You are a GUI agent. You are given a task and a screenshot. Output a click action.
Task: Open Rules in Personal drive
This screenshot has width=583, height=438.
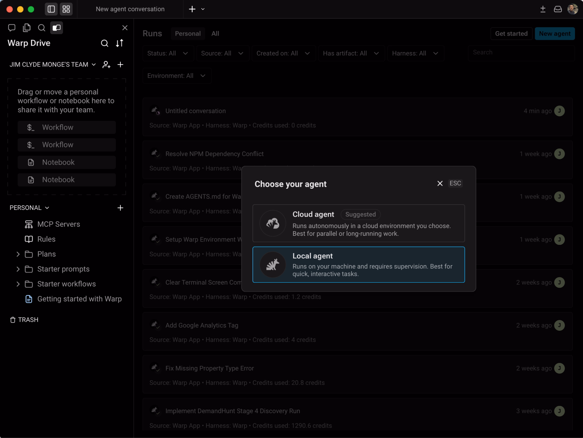(x=40, y=239)
